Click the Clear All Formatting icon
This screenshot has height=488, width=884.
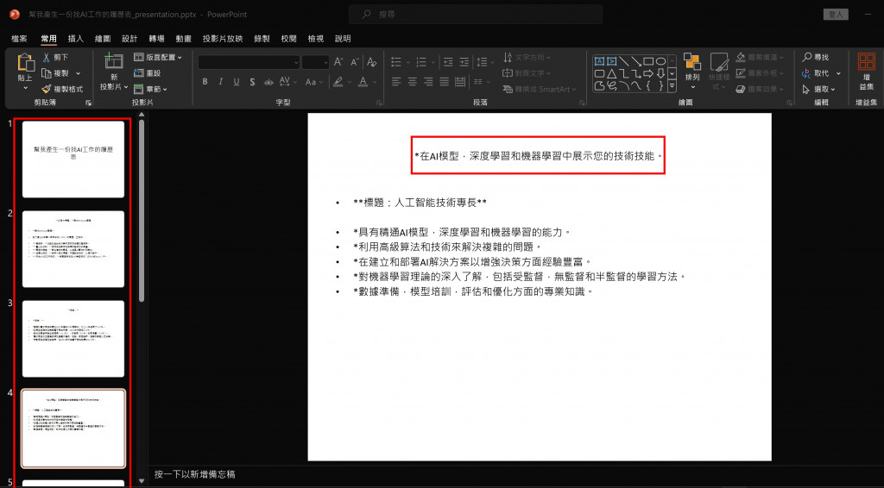371,62
